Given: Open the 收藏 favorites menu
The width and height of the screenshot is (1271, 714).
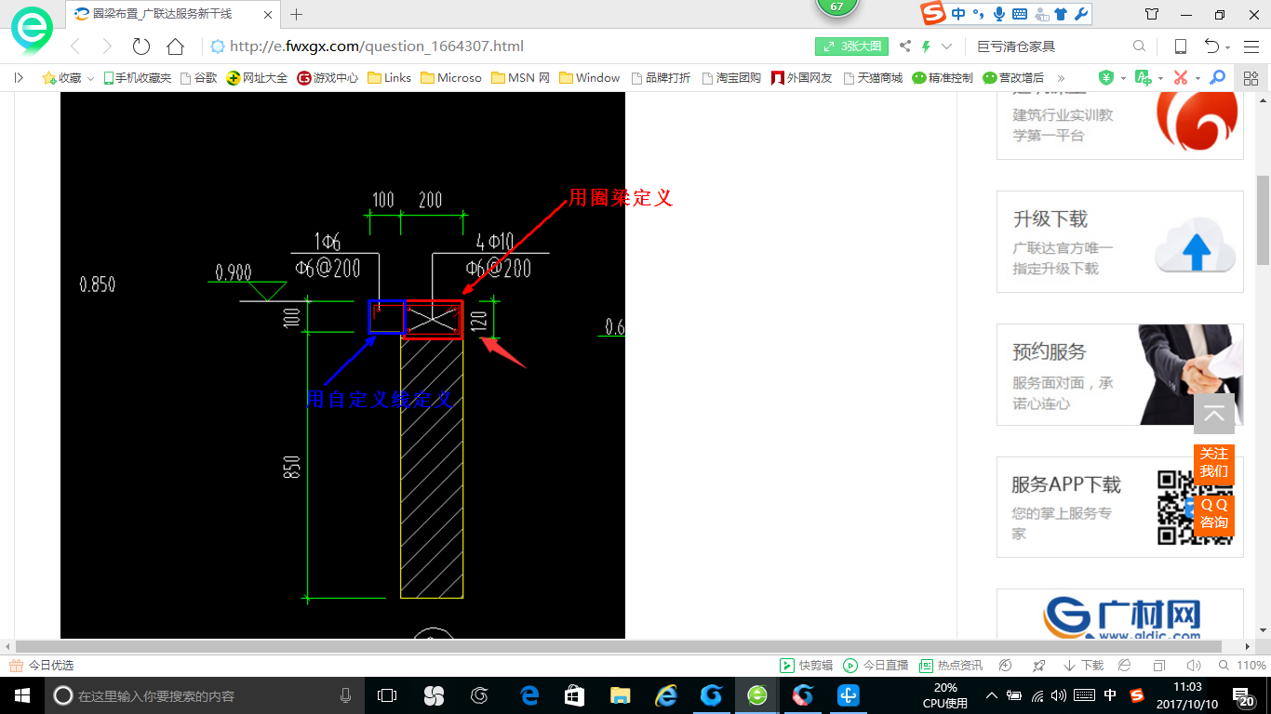Looking at the screenshot, I should [x=61, y=78].
